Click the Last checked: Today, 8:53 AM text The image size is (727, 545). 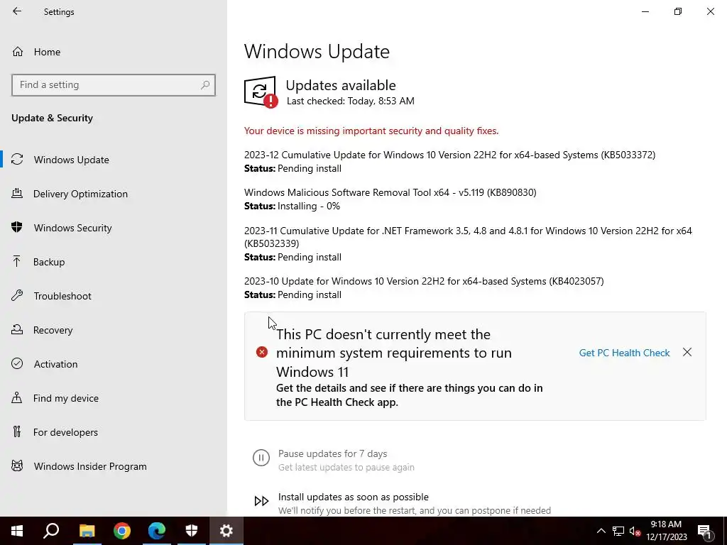tap(351, 101)
